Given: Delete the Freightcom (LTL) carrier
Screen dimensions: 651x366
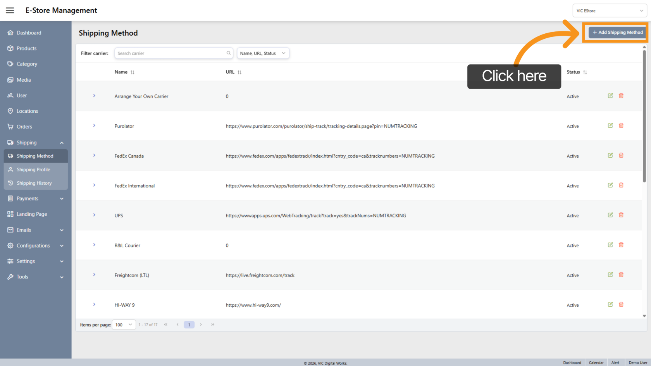Looking at the screenshot, I should [x=621, y=275].
